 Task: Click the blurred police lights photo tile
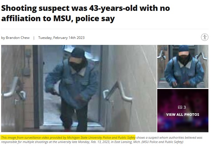coord(183,111)
